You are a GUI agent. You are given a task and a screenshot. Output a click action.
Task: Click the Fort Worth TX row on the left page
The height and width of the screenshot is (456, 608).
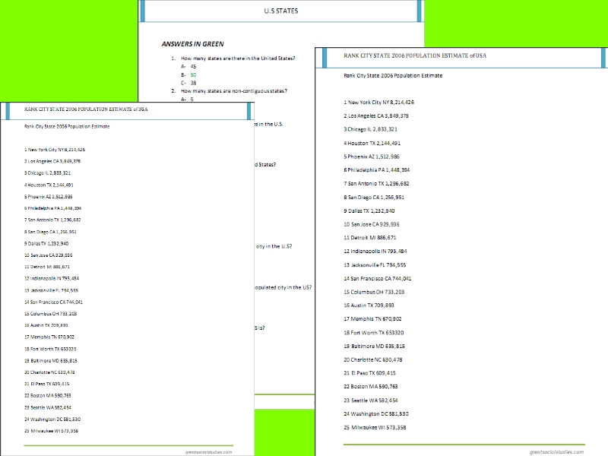tap(50, 349)
